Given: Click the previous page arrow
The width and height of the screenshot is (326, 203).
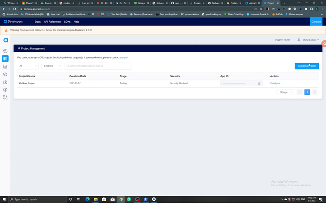Looking at the screenshot, I should click(300, 92).
